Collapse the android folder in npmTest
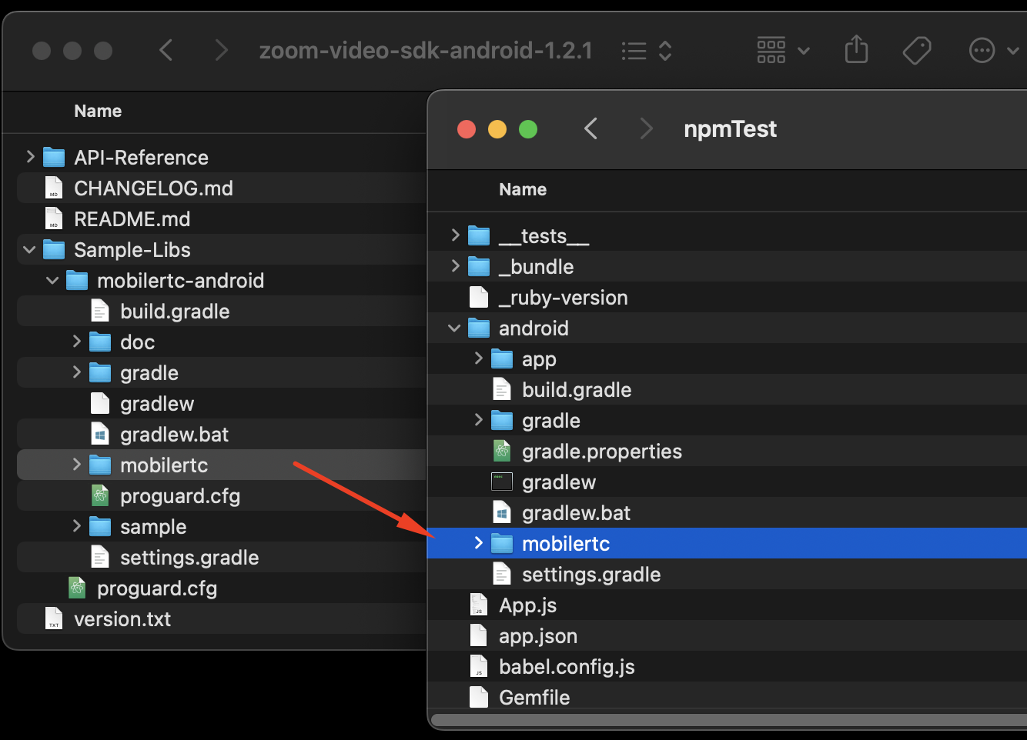This screenshot has height=740, width=1027. 455,328
